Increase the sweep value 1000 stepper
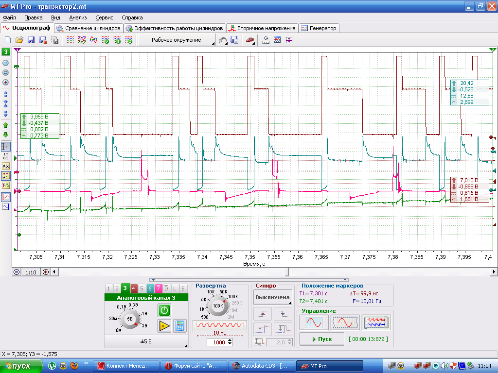 point(230,340)
